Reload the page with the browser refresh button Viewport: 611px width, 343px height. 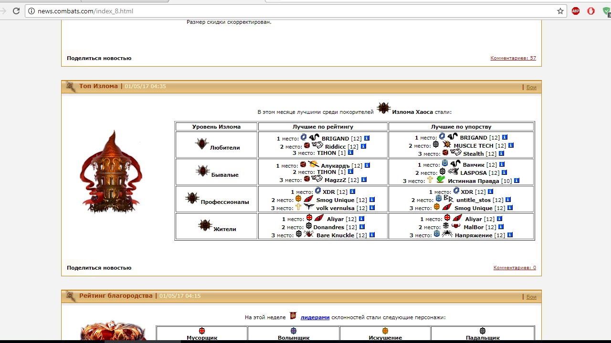pos(16,11)
